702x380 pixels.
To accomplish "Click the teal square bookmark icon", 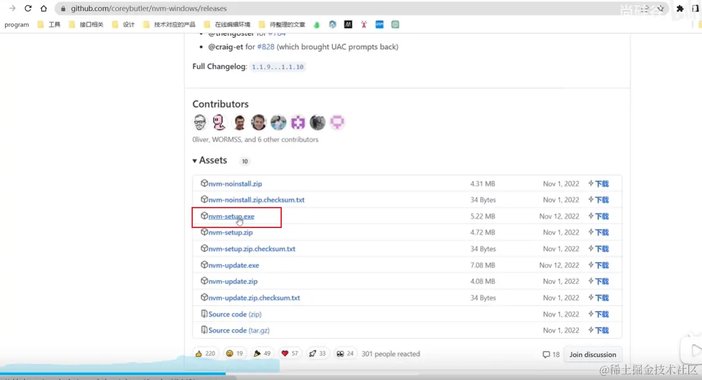I will pyautogui.click(x=395, y=25).
